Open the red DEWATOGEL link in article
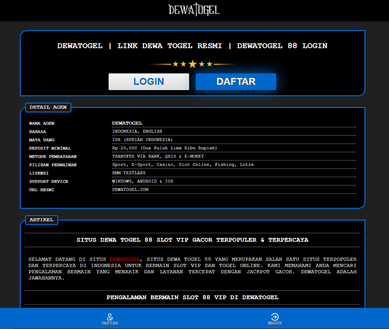This screenshot has width=389, height=329. (x=125, y=259)
